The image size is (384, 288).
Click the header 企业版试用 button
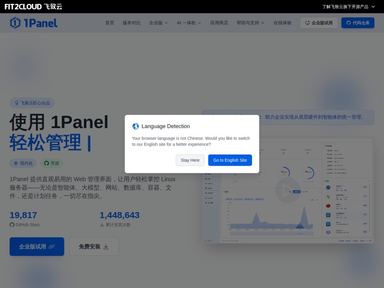319,23
